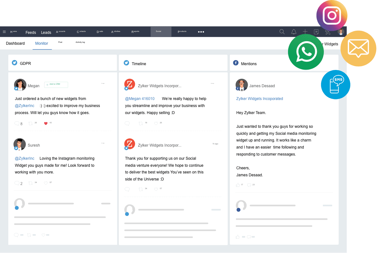Open the Leads module
Image resolution: width=382 pixels, height=253 pixels.
(46, 32)
